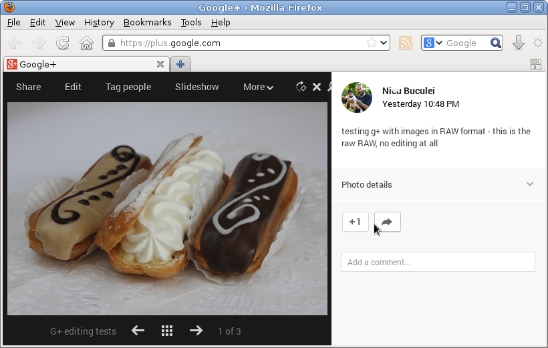Open the History menu
The height and width of the screenshot is (348, 548).
pos(99,22)
